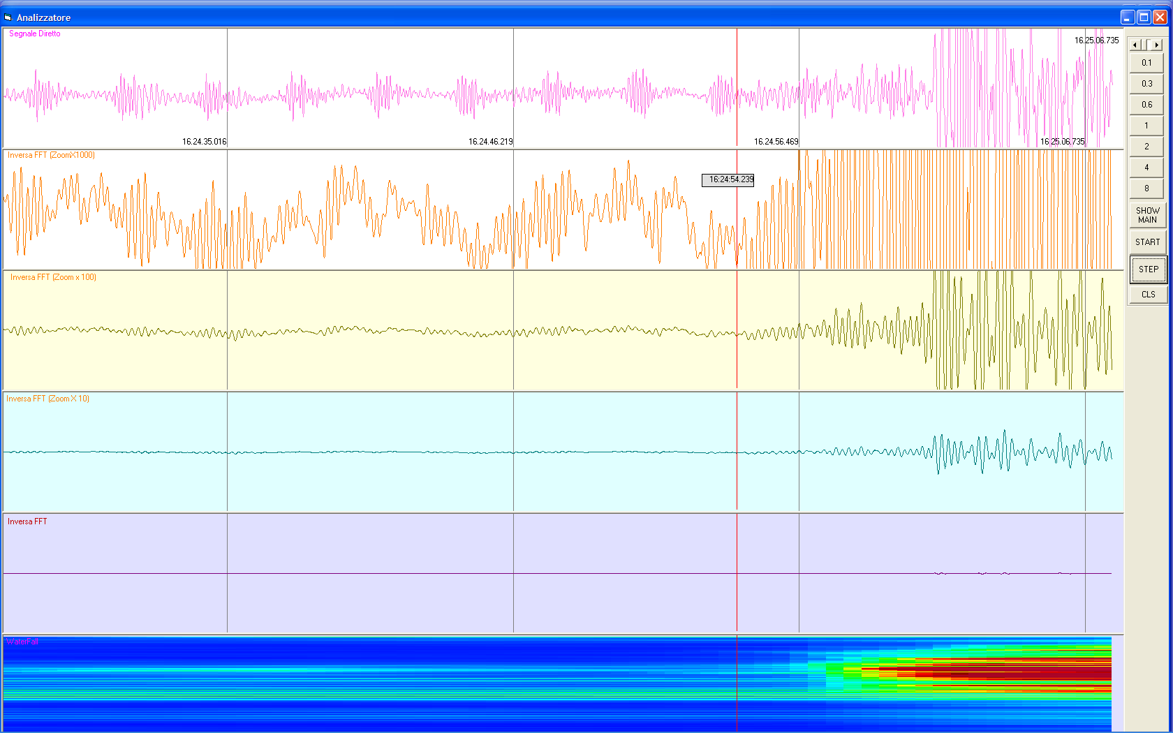The image size is (1173, 733).
Task: Click the 16.24.35.016 time marker label
Action: click(x=205, y=142)
